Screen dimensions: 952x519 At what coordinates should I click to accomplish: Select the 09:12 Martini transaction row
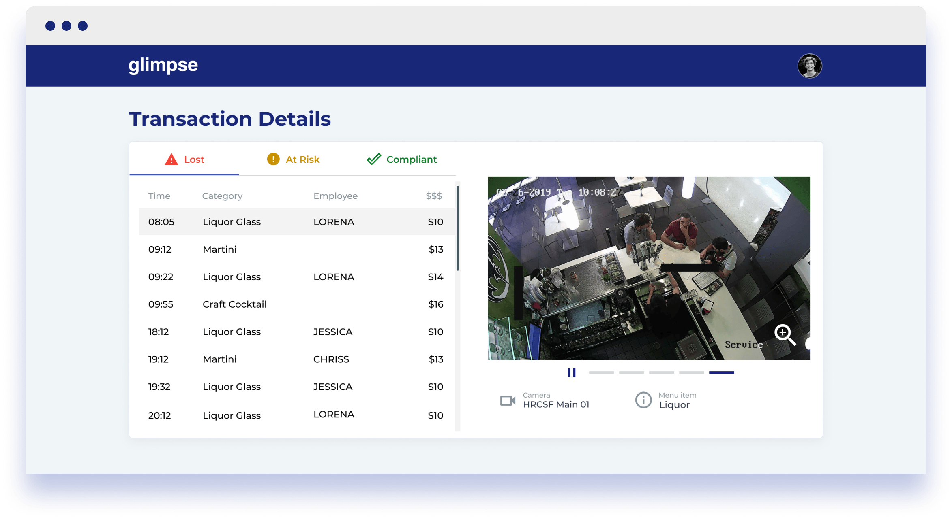(297, 249)
